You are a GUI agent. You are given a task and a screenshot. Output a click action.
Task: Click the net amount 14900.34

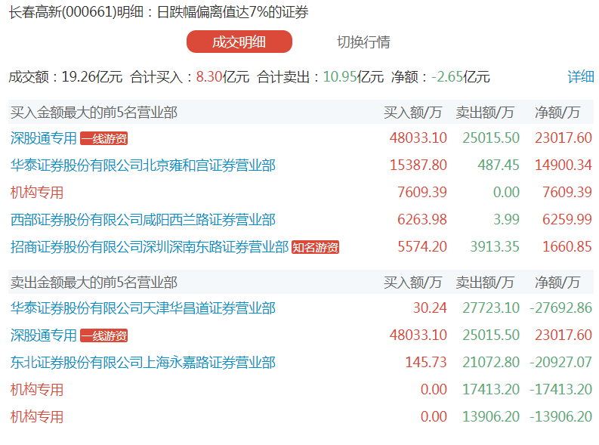coord(563,165)
